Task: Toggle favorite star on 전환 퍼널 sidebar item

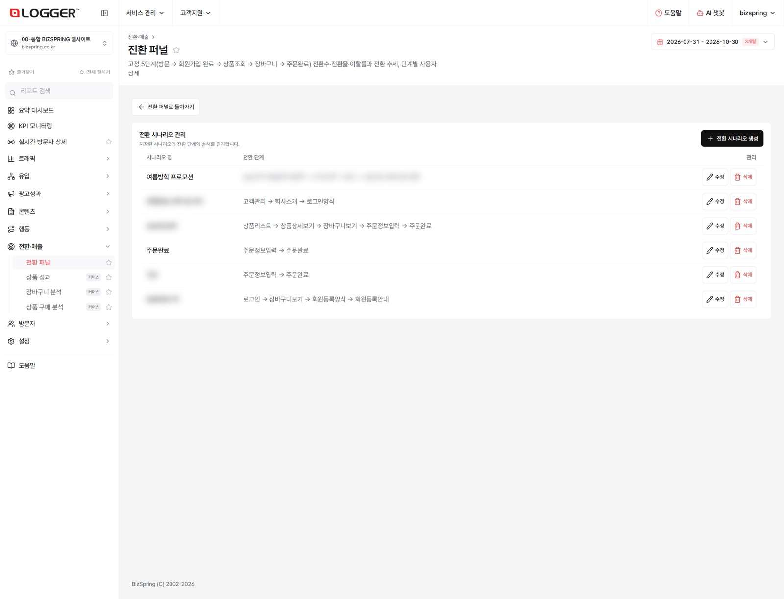Action: click(109, 263)
